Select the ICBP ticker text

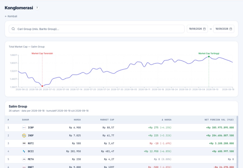click(31, 128)
